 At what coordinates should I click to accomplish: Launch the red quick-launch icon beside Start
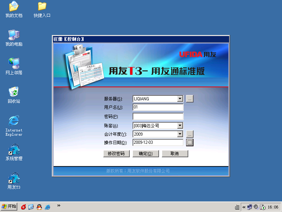(23, 207)
